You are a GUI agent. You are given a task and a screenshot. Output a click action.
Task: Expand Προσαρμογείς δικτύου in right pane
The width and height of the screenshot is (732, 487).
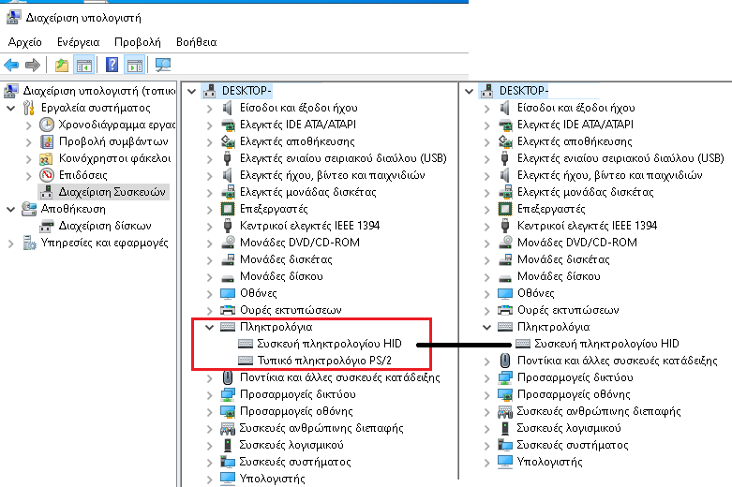click(487, 377)
